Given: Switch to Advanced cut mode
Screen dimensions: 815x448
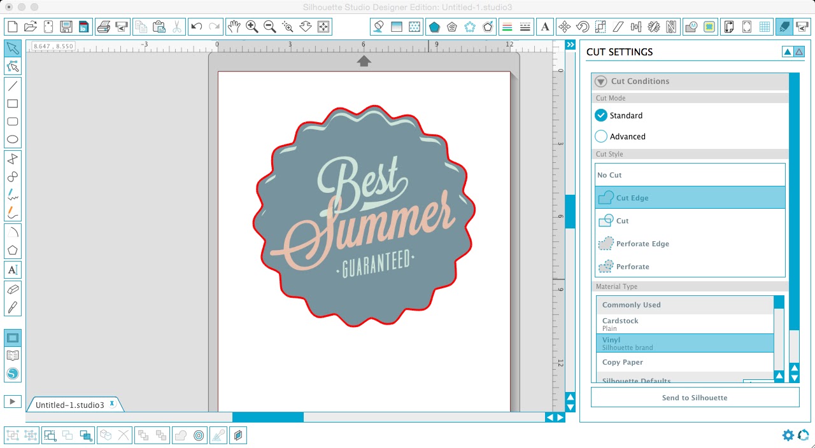Looking at the screenshot, I should 600,136.
